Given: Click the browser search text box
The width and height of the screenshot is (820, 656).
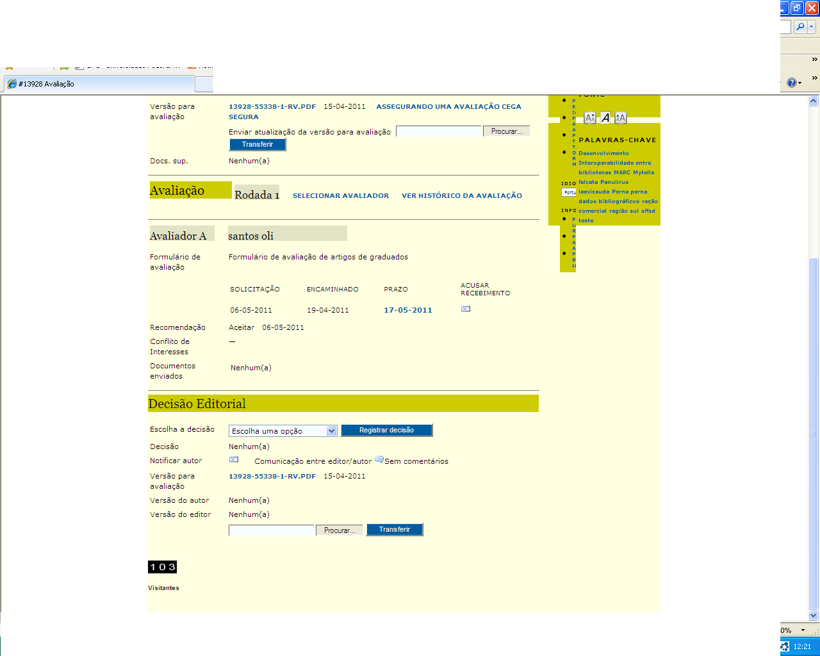Looking at the screenshot, I should click(x=786, y=27).
